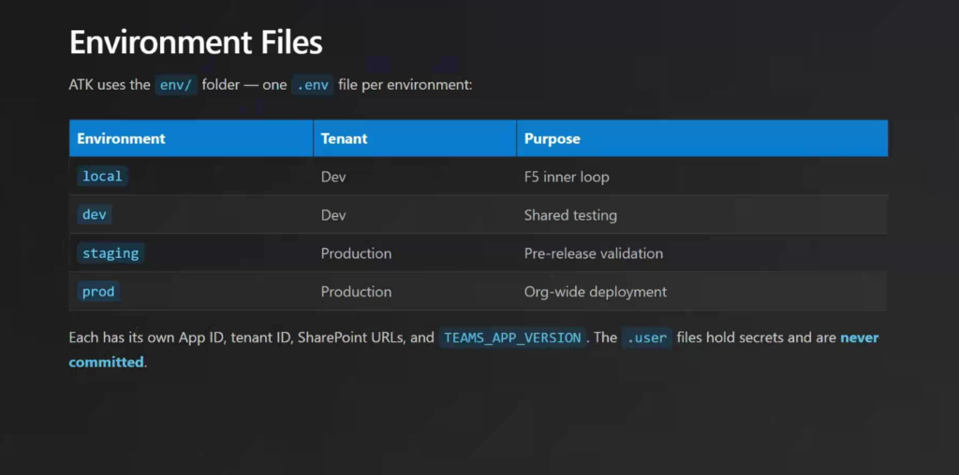Select the .user inline code label
The width and height of the screenshot is (959, 475).
click(646, 338)
